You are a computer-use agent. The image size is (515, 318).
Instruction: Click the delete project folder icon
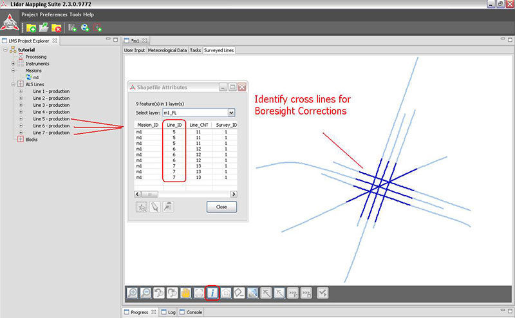tap(57, 28)
